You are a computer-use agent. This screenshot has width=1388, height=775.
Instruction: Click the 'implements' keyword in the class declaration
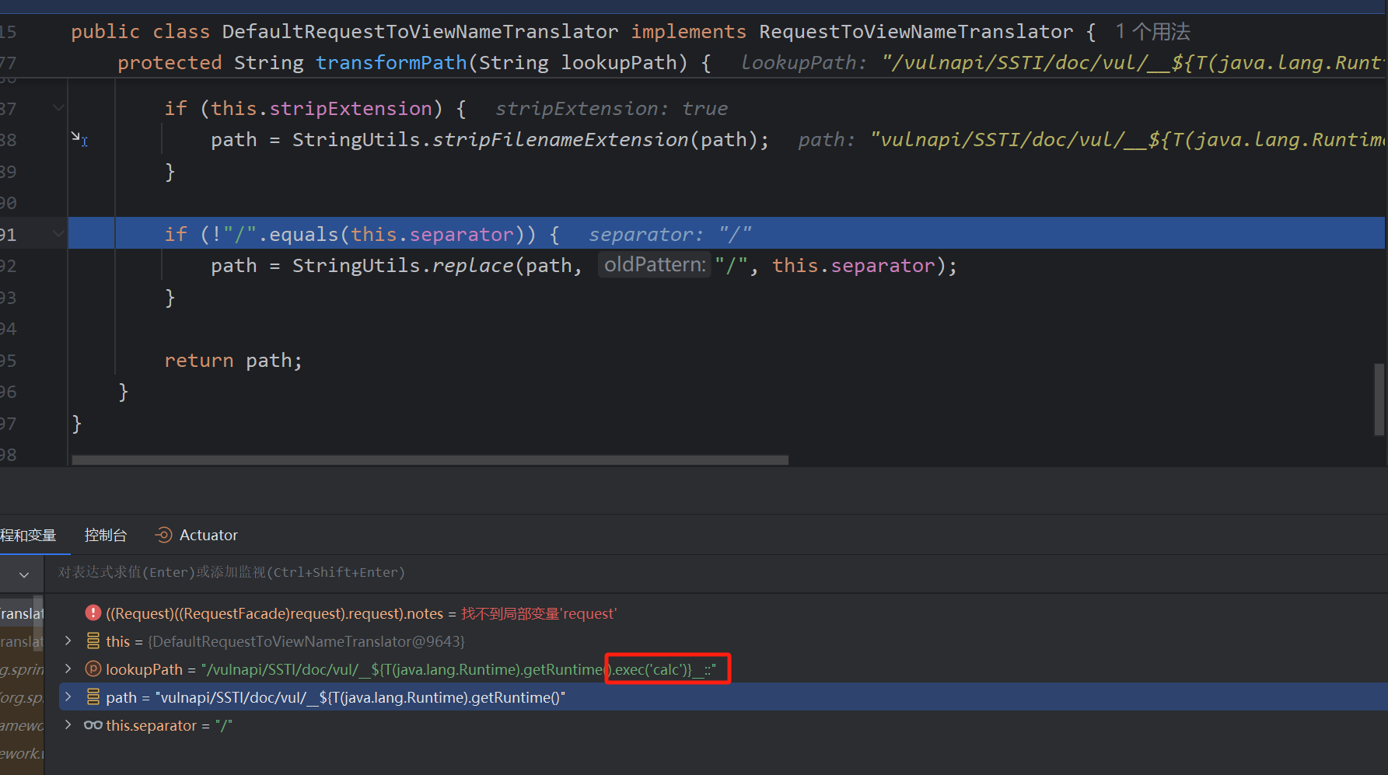coord(688,32)
